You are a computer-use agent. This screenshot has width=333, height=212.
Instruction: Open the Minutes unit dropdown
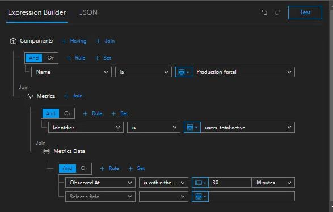pos(273,183)
